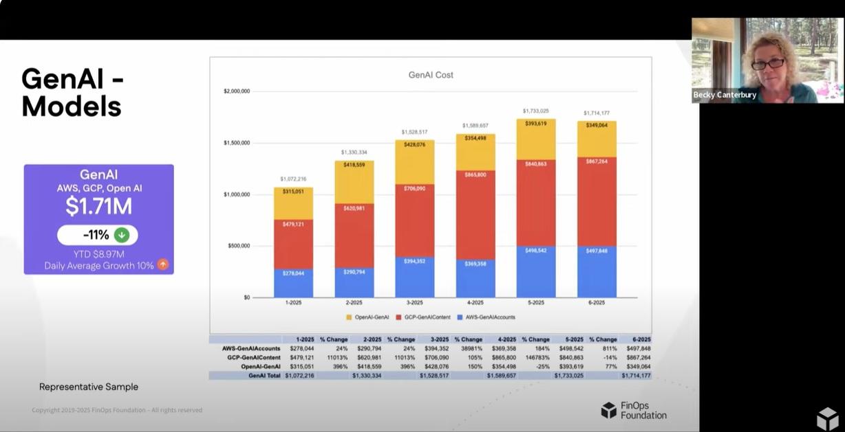Image resolution: width=845 pixels, height=432 pixels.
Task: Click the red "$620,981" segment of the 2-2025 bar
Action: 354,235
